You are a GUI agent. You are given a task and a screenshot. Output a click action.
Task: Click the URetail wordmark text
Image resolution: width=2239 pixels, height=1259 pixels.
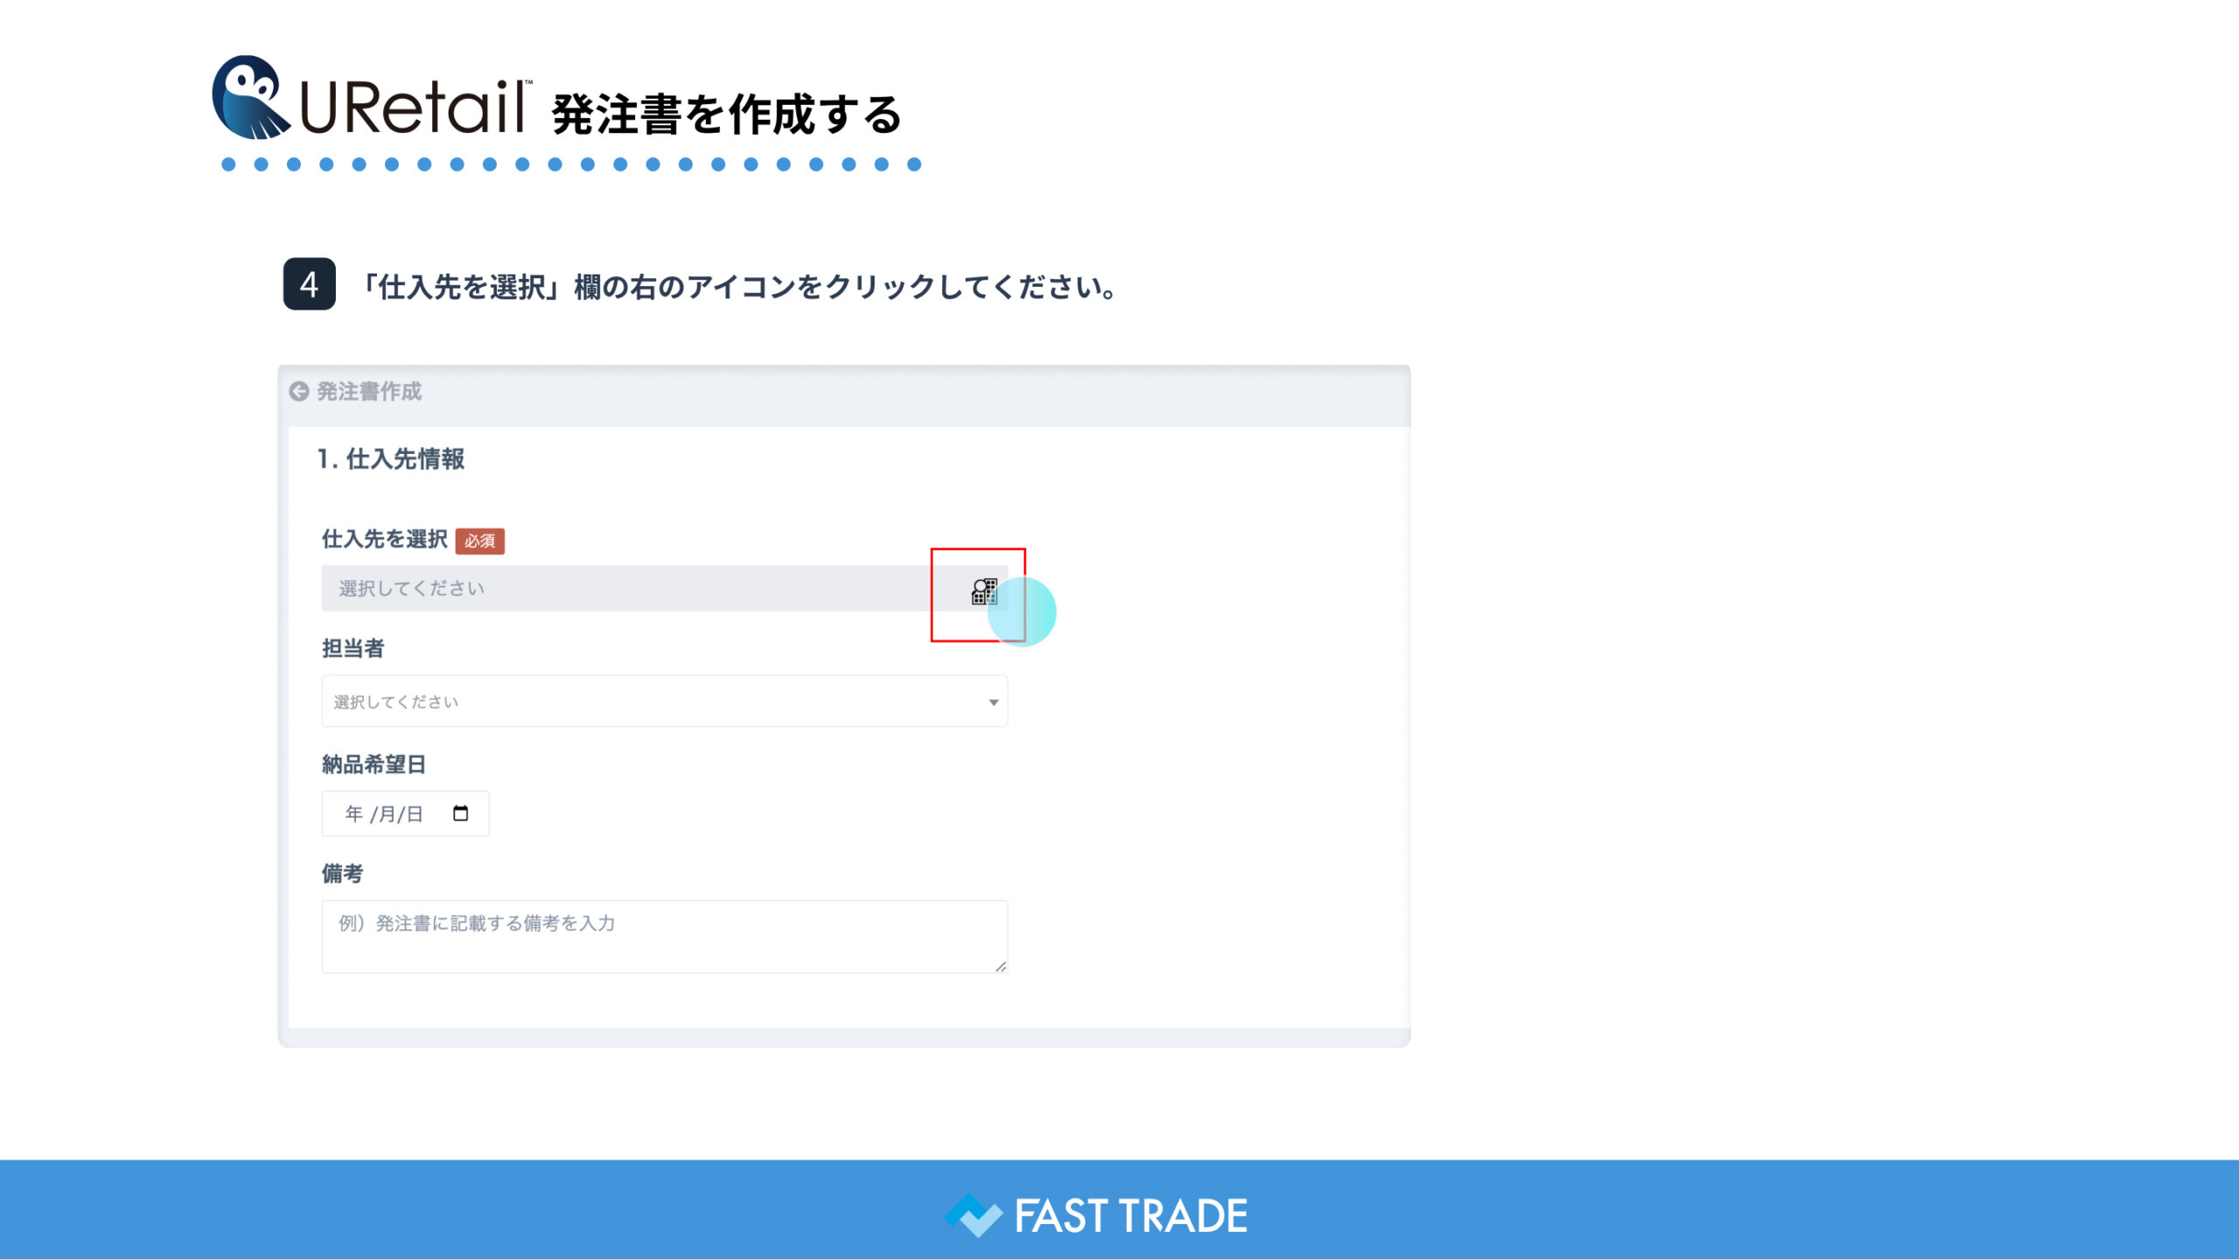pyautogui.click(x=413, y=109)
